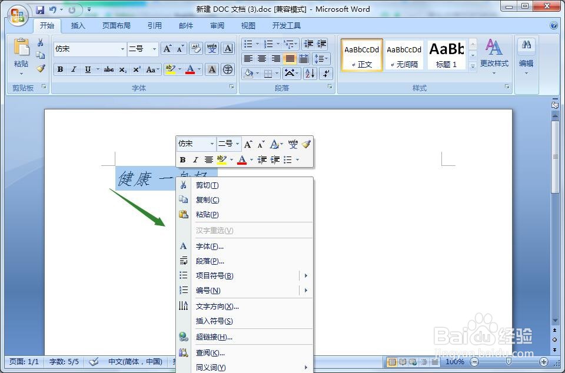This screenshot has height=373, width=565.
Task: Apply character border in ribbon
Action: coord(228,49)
